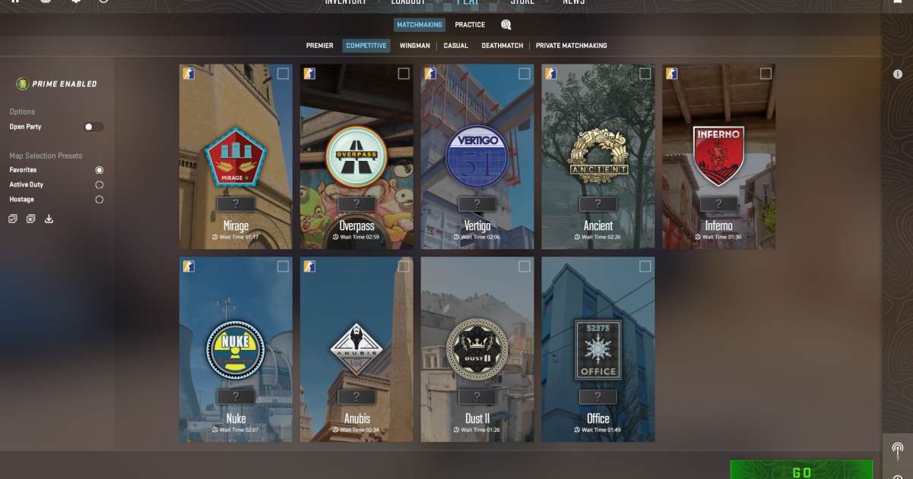Click the unknown rank box on Mirage
The height and width of the screenshot is (479, 913).
[236, 204]
